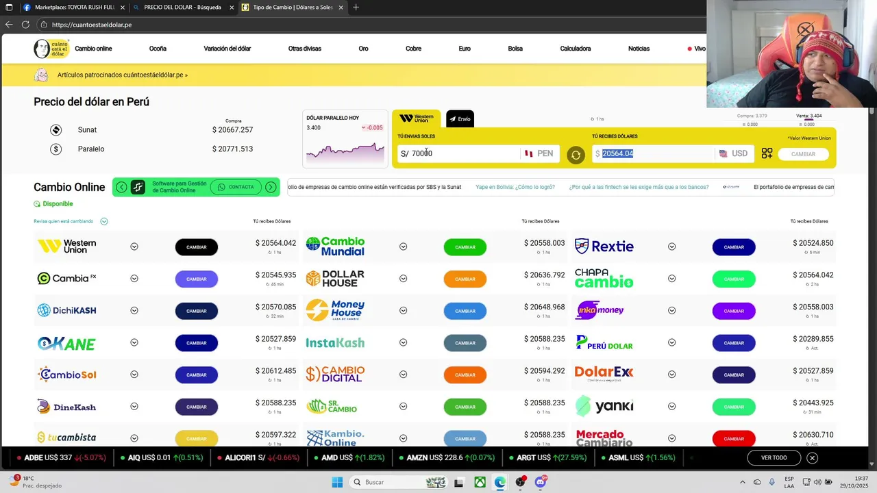Click the Perú Dólar logo
Image resolution: width=877 pixels, height=493 pixels.
[x=604, y=342]
